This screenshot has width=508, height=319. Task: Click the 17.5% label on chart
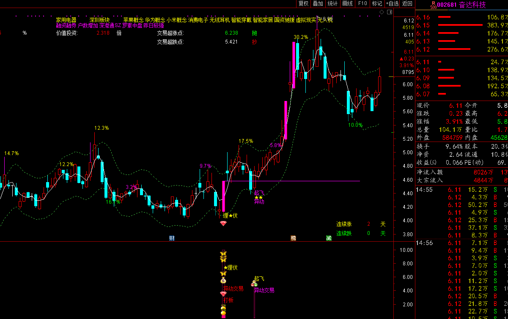pos(246,141)
